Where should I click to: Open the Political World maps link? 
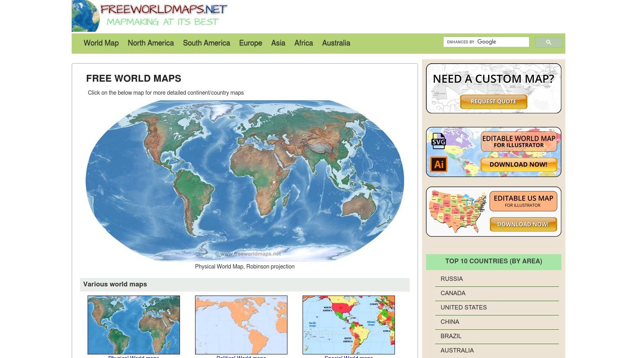tap(241, 357)
